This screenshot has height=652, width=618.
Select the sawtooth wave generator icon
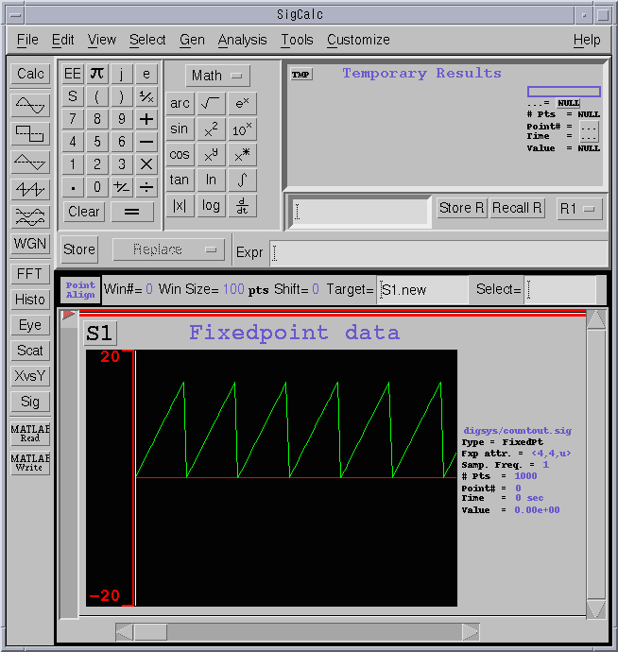tap(30, 190)
